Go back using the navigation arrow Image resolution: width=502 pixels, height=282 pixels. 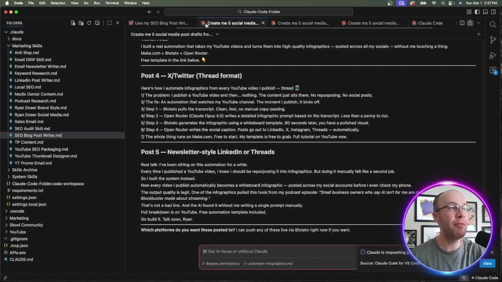click(x=149, y=12)
